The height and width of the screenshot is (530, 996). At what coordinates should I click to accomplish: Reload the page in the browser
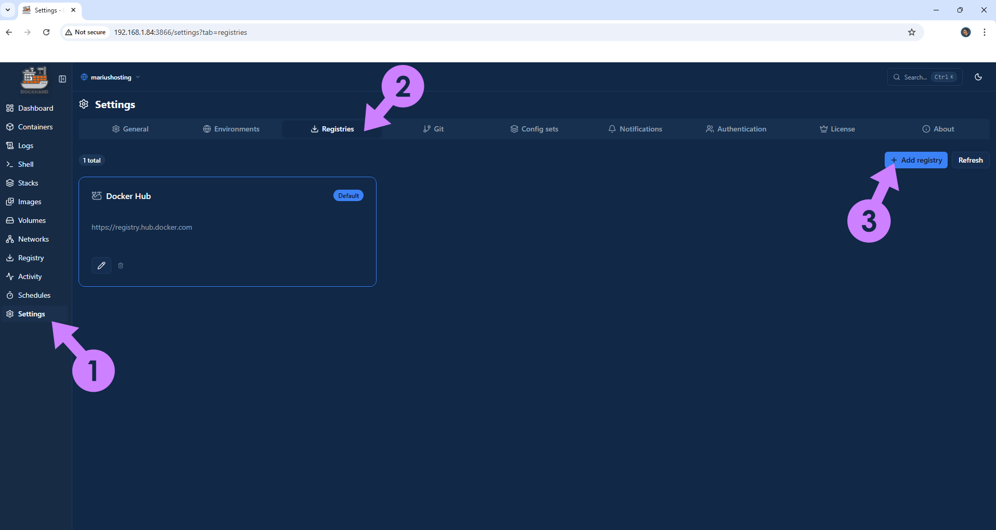pyautogui.click(x=46, y=32)
